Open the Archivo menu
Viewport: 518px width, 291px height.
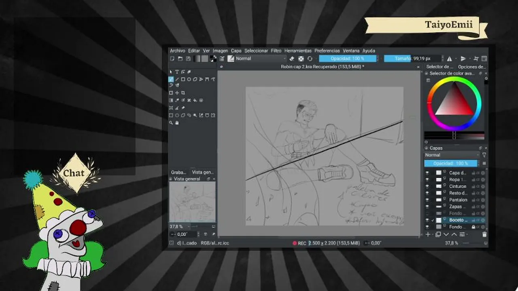(x=177, y=51)
